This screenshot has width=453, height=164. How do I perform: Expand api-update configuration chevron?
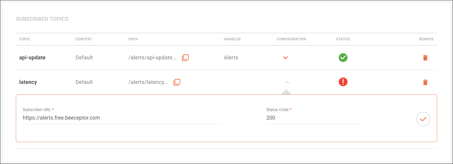point(286,58)
